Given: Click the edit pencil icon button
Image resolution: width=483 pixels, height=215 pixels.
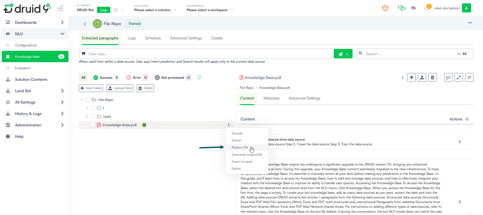Looking at the screenshot, I should tap(469, 77).
